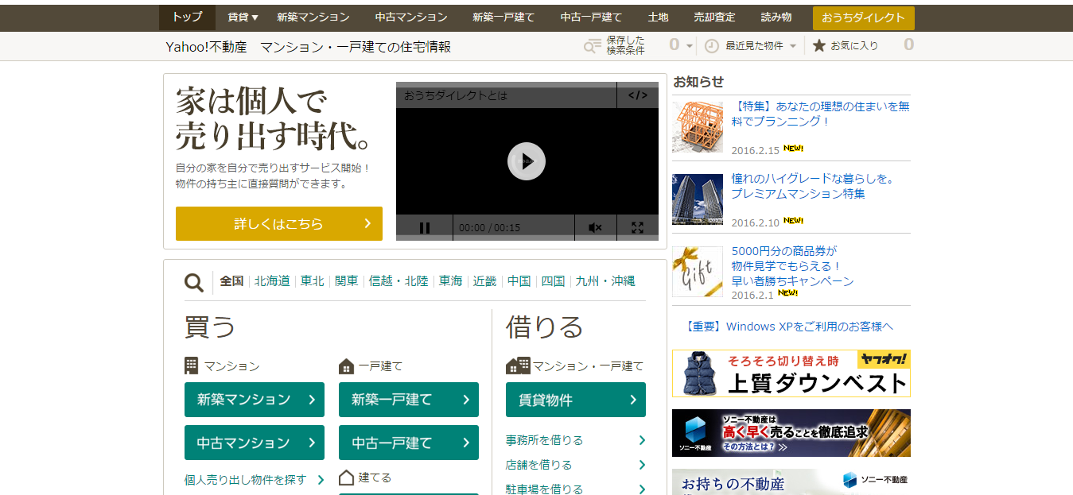Click the green 賃貸物件 button

point(576,400)
